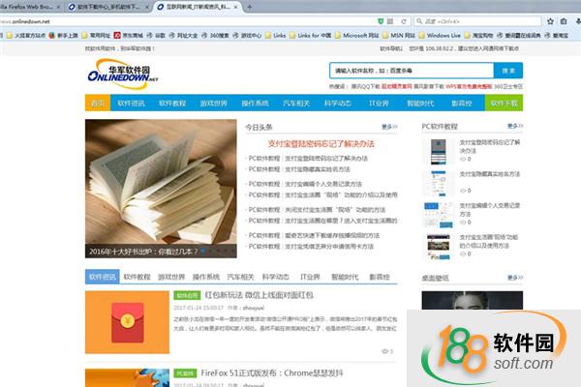
Task: Click the onlinedown.net address bar
Action: [x=187, y=21]
